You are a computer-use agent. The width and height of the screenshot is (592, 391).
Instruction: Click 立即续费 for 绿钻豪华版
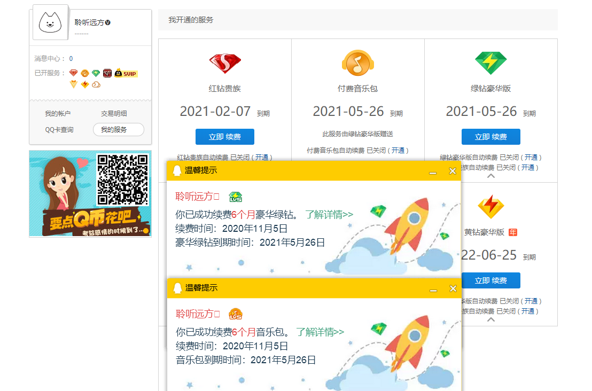coord(491,137)
